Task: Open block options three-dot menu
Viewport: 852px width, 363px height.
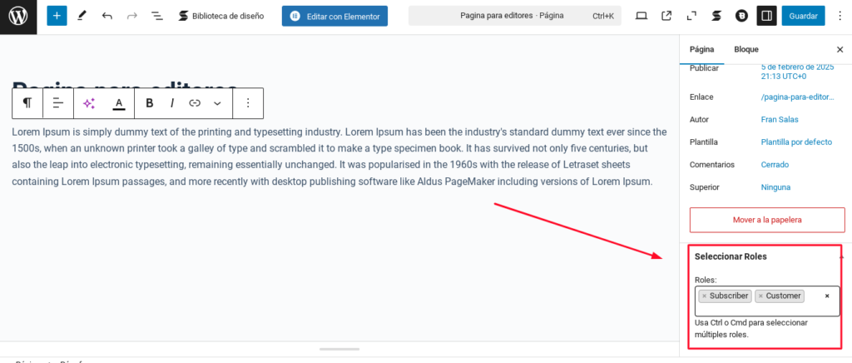Action: click(x=248, y=103)
